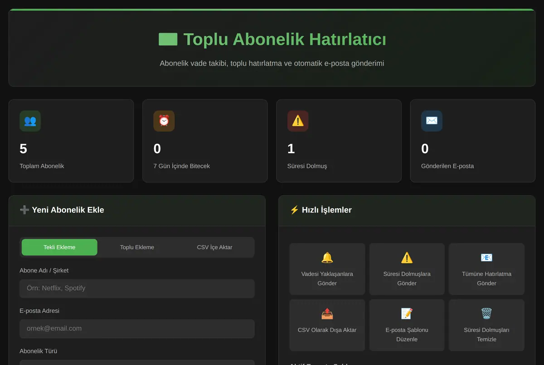Export with CSV Olarak Dışa Aktar
Viewport: 544px width, 365px height.
327,325
